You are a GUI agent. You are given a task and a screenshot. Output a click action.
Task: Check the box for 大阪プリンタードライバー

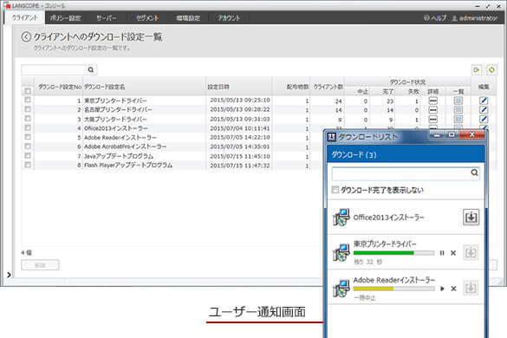tap(28, 119)
